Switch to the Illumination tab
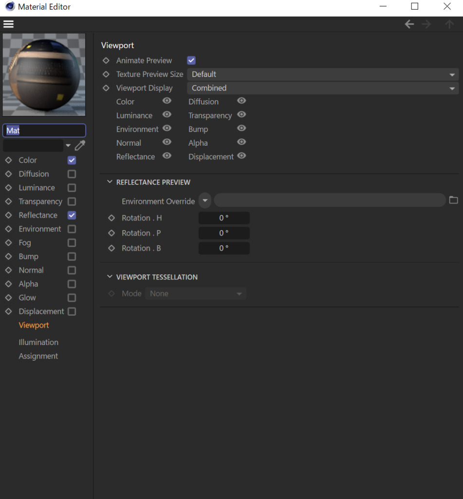Image resolution: width=463 pixels, height=499 pixels. click(x=38, y=342)
